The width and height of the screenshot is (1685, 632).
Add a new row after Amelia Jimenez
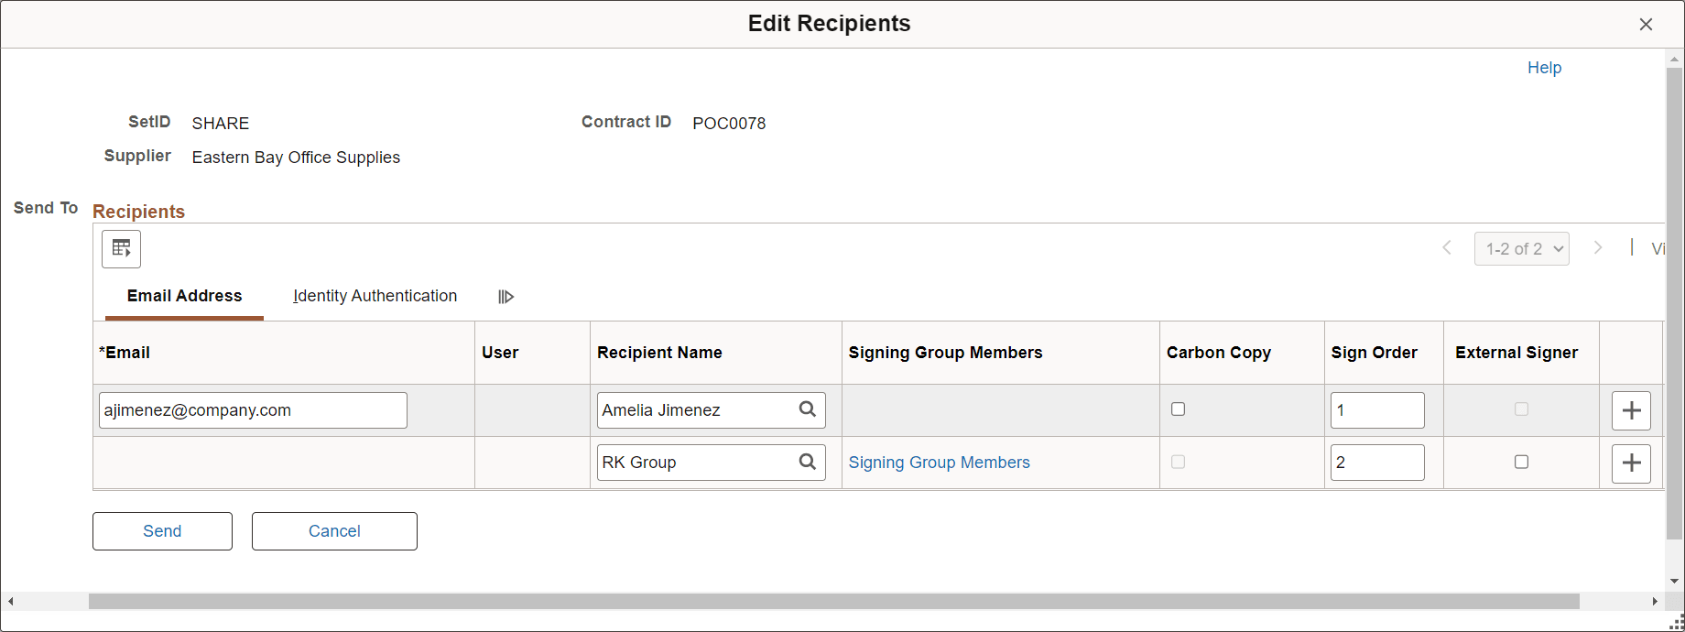[x=1631, y=410]
